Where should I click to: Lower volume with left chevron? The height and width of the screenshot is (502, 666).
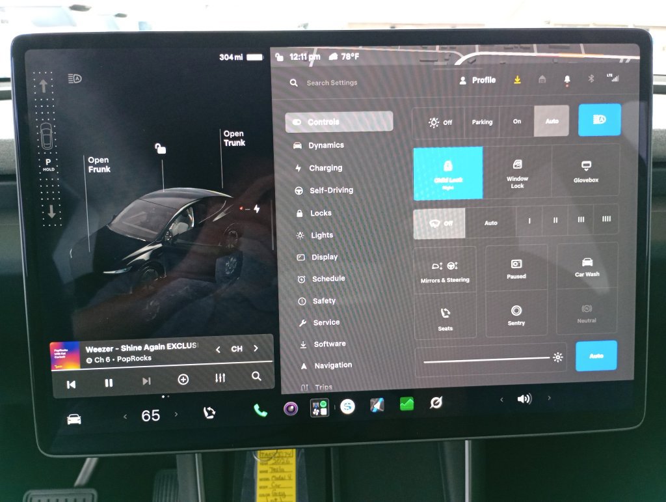(x=501, y=400)
